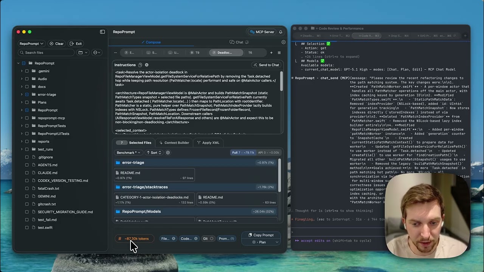Toggle the Code chip option
The width and height of the screenshot is (484, 272).
(189, 239)
